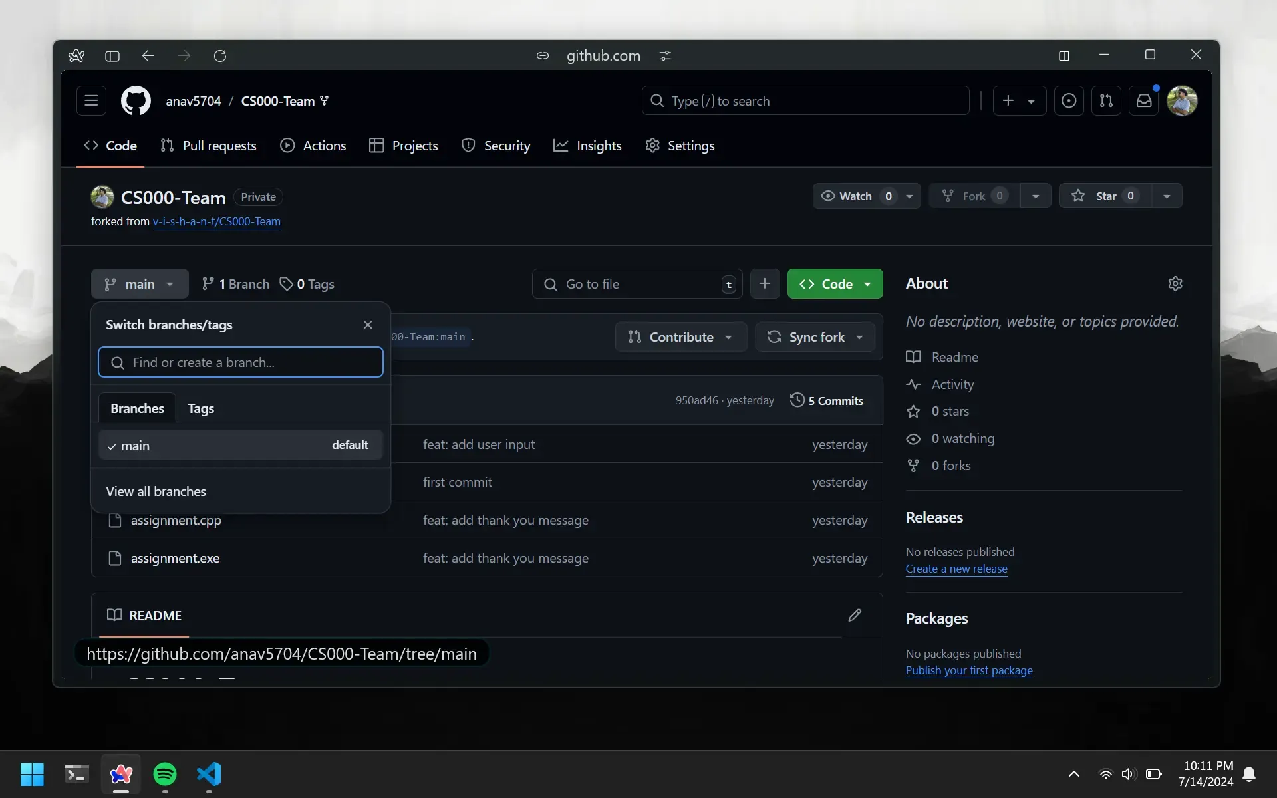Select the Branches tab in popup
The width and height of the screenshot is (1277, 798).
coord(137,408)
